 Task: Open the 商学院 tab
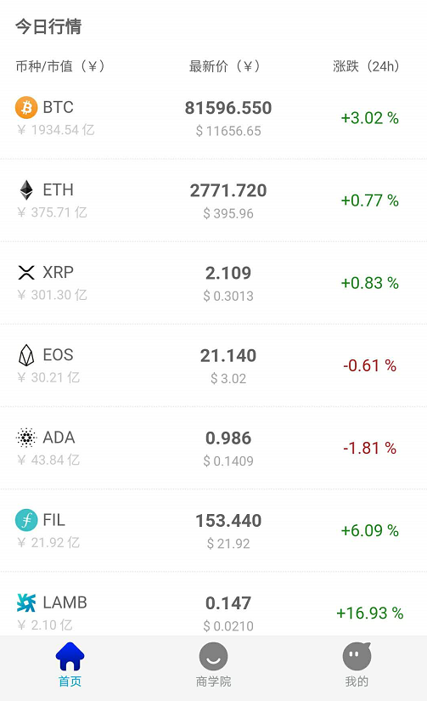pyautogui.click(x=214, y=664)
